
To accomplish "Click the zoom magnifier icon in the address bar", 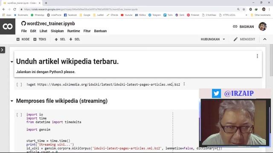I will point(238,9).
